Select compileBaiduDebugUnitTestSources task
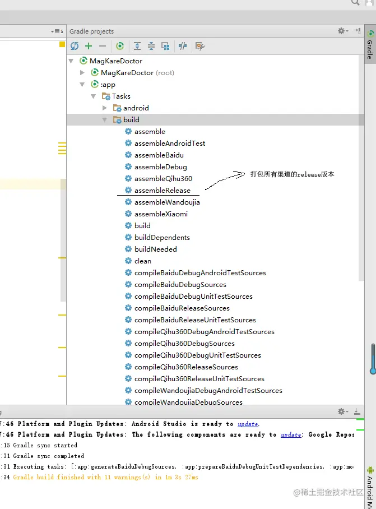 pyautogui.click(x=189, y=297)
